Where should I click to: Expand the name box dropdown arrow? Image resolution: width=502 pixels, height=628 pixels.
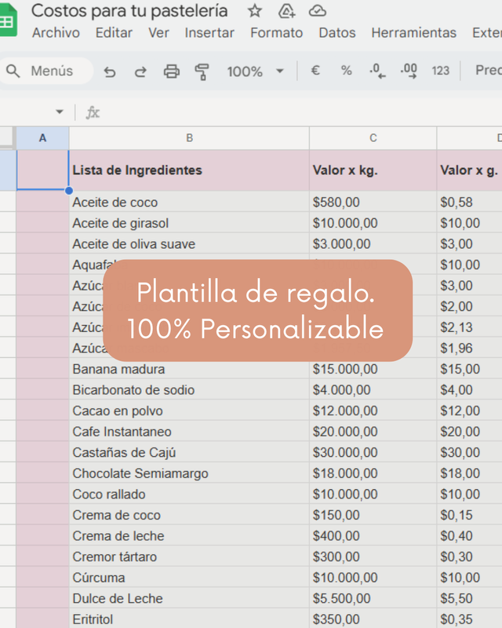(x=60, y=112)
